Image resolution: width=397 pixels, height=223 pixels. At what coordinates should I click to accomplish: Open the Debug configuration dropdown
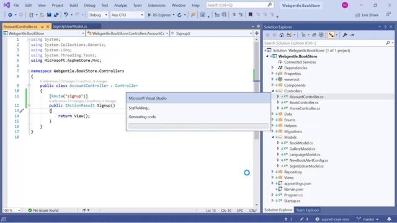tap(98, 15)
